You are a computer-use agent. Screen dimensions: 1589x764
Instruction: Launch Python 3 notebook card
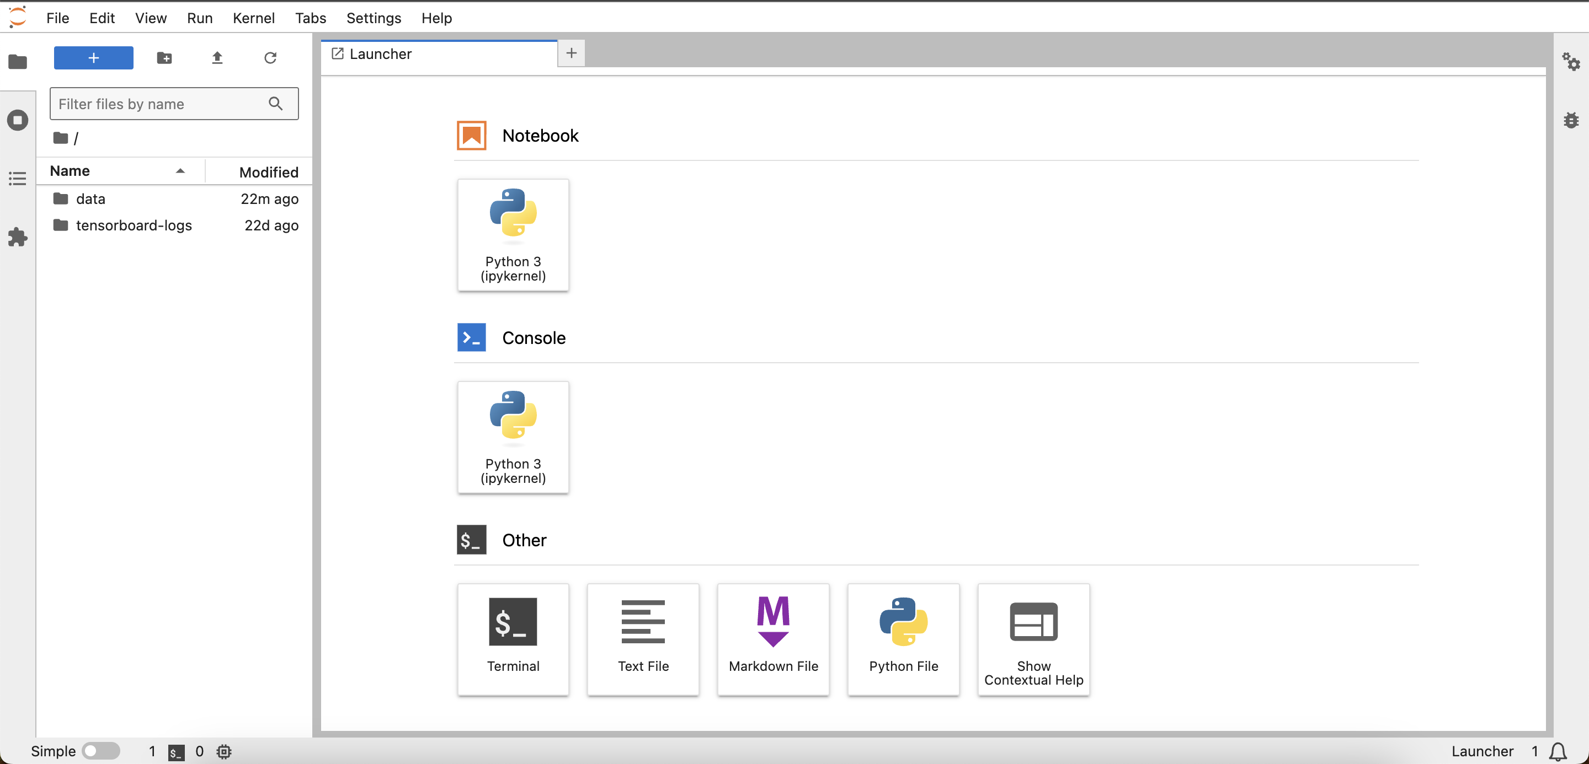click(513, 235)
